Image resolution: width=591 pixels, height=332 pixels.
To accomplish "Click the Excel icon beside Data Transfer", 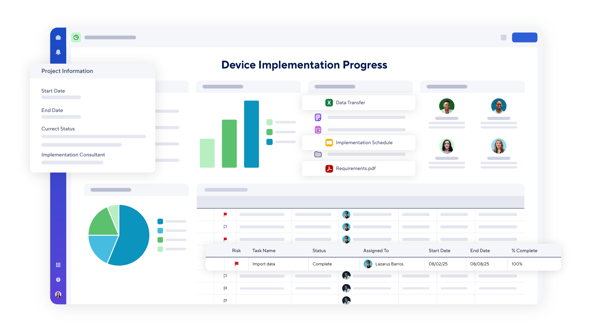I will [329, 102].
